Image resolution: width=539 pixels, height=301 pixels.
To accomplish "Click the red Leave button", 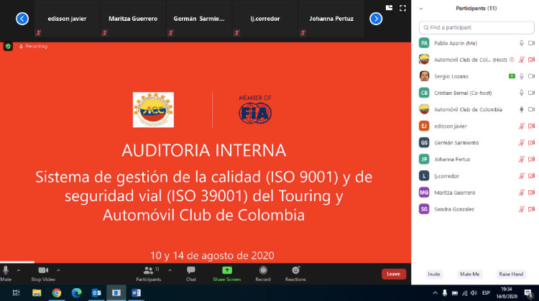I will (393, 274).
